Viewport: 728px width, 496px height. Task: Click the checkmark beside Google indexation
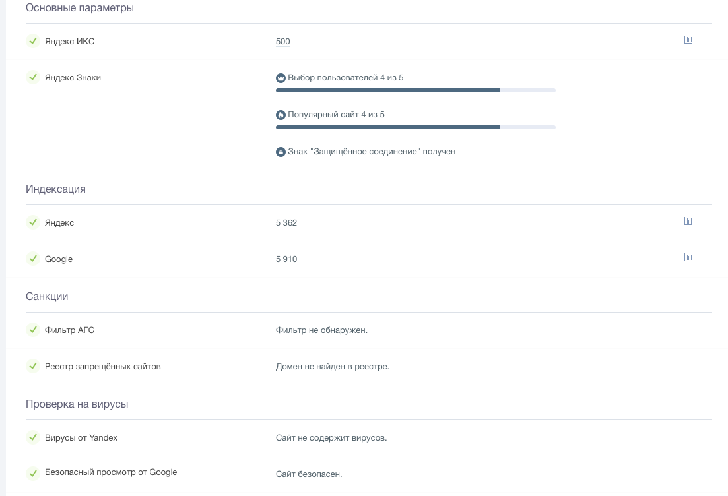pyautogui.click(x=33, y=259)
